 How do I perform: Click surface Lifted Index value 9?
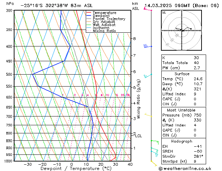pyautogui.click(x=195, y=94)
